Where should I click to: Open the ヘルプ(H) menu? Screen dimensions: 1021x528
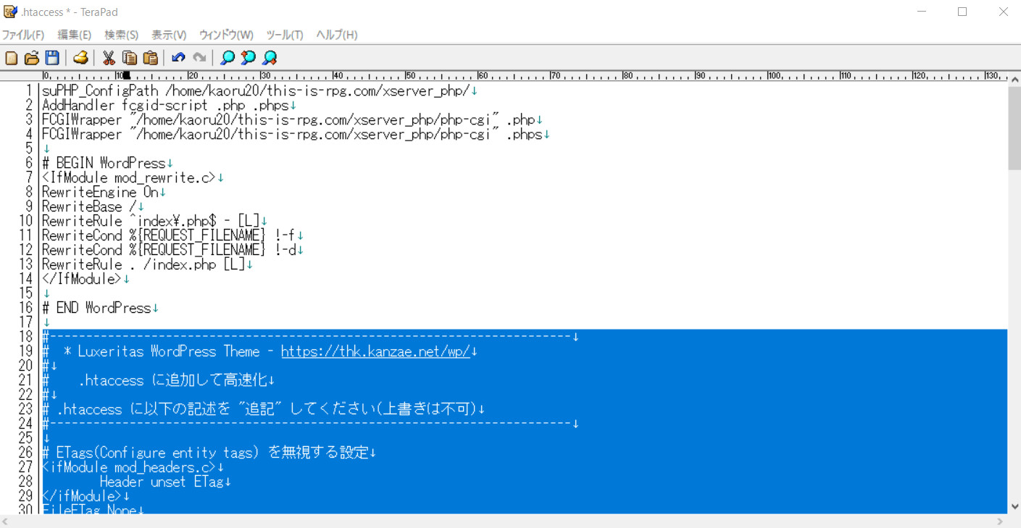tap(337, 35)
